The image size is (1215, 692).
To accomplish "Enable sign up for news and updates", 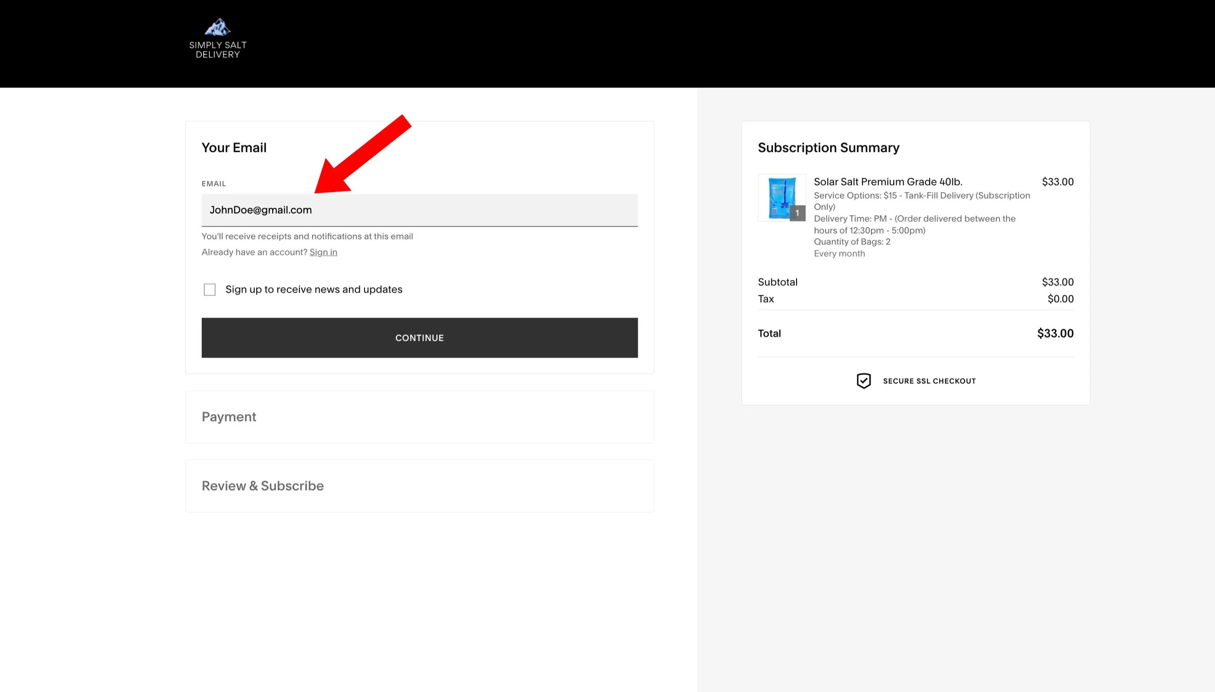I will pos(209,289).
